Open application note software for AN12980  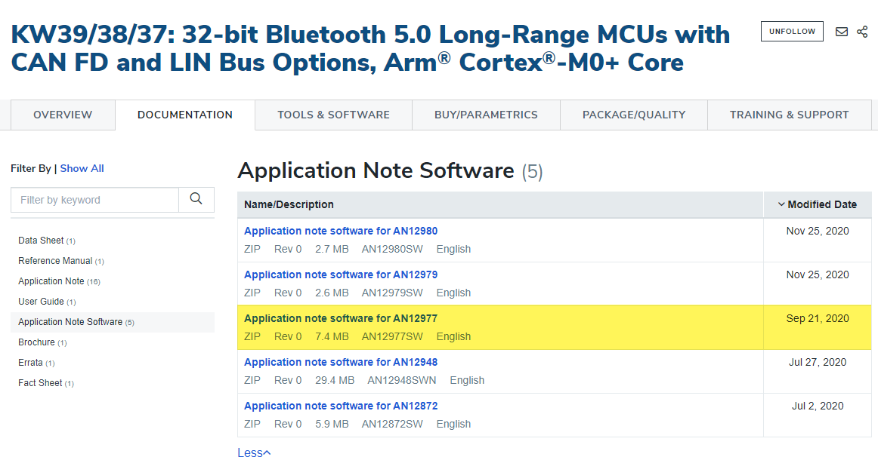(x=340, y=231)
